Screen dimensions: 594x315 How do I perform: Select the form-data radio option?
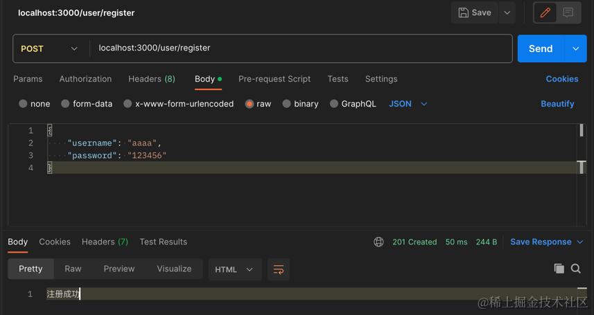[65, 104]
